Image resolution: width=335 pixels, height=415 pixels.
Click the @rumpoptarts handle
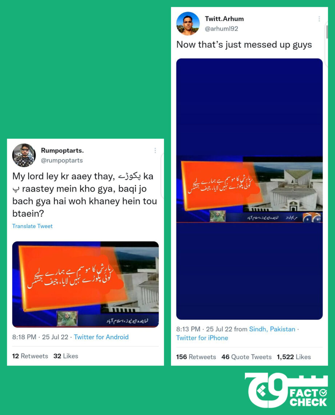point(62,161)
